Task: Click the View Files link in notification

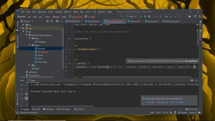Action: pyautogui.click(x=150, y=102)
